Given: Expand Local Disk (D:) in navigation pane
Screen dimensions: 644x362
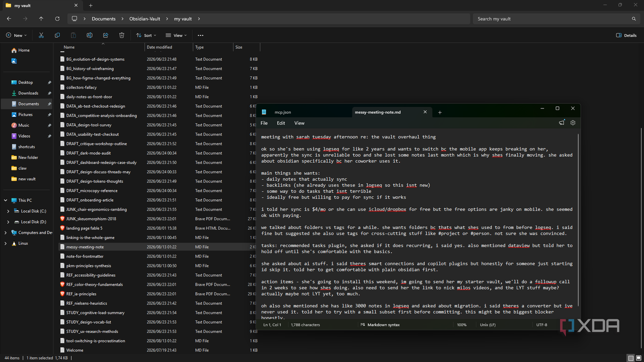Looking at the screenshot, I should 8,222.
